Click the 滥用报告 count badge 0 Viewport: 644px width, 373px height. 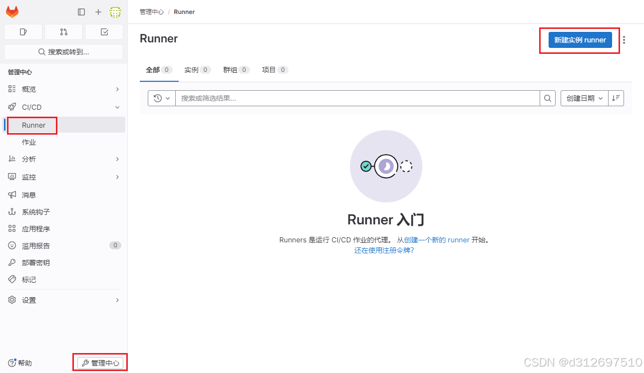pos(115,245)
